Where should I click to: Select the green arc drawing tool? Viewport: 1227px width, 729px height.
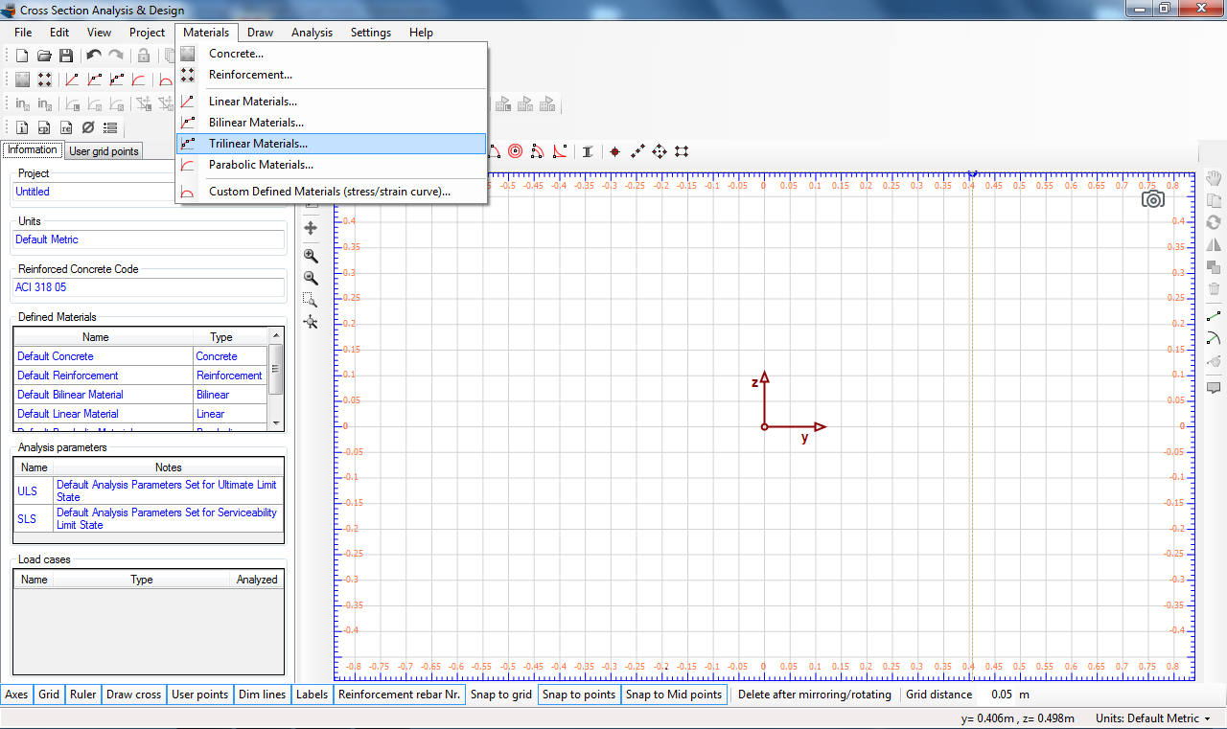point(1214,337)
